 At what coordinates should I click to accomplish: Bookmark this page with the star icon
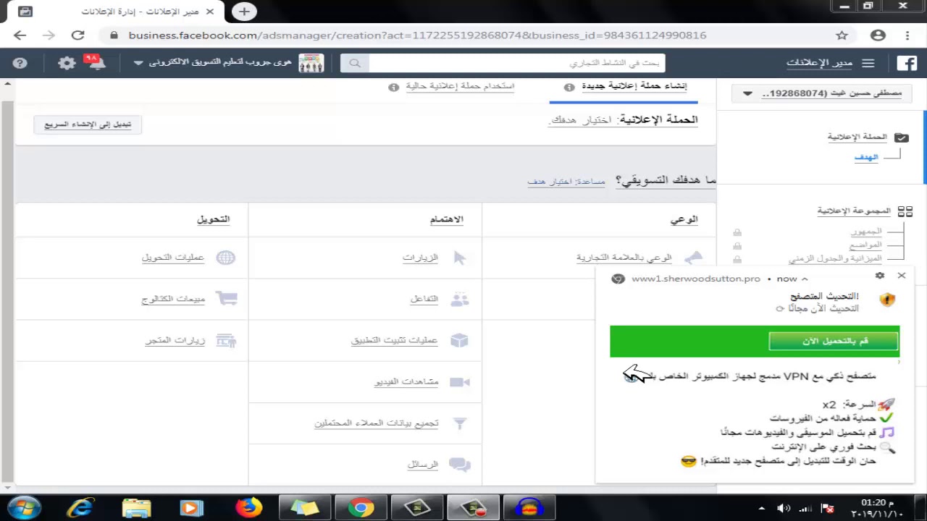[842, 35]
